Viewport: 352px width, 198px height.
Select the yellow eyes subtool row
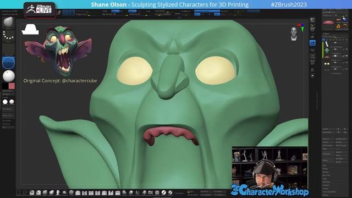[335, 64]
